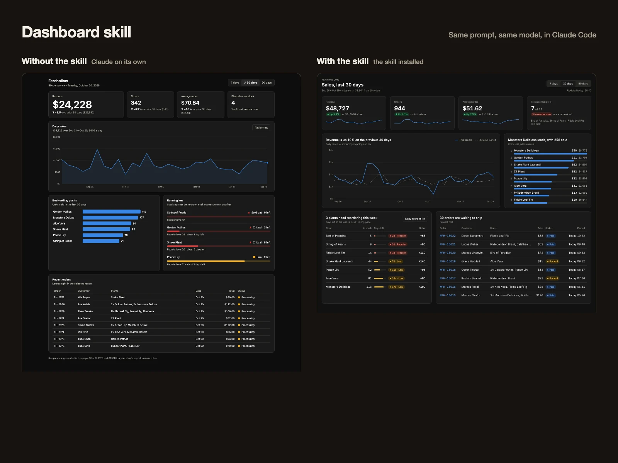This screenshot has width=618, height=463.
Task: Open order #FH-15020
Action: pyautogui.click(x=448, y=253)
